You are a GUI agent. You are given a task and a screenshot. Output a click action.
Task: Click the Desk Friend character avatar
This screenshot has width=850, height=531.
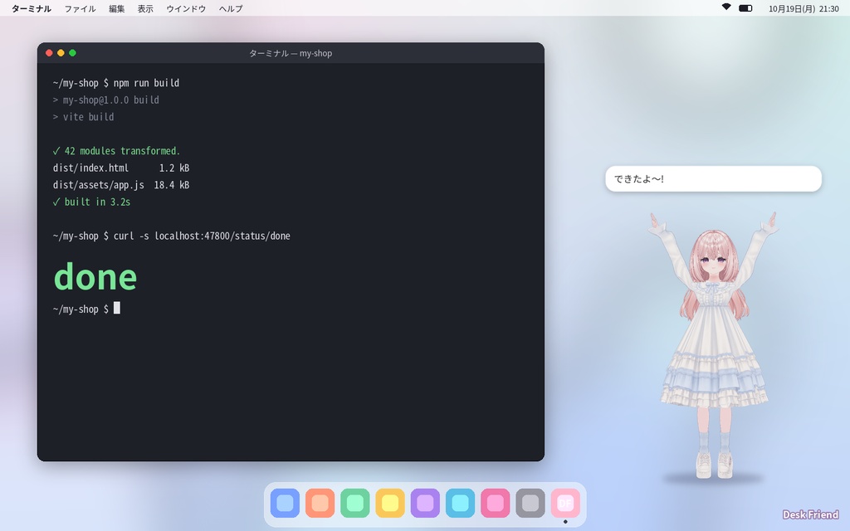click(713, 345)
